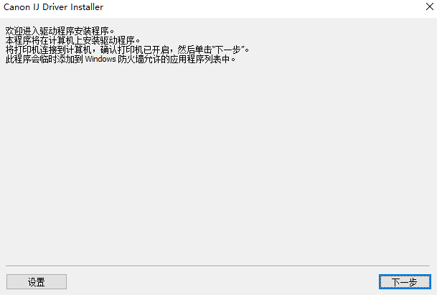This screenshot has height=295, width=437.
Task: Click the words 安装驱动程序 in the second line
Action: pos(108,40)
